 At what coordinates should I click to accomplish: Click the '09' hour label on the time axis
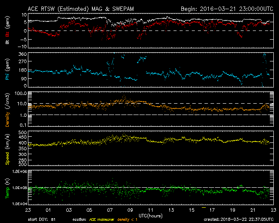pyautogui.click(x=130, y=210)
